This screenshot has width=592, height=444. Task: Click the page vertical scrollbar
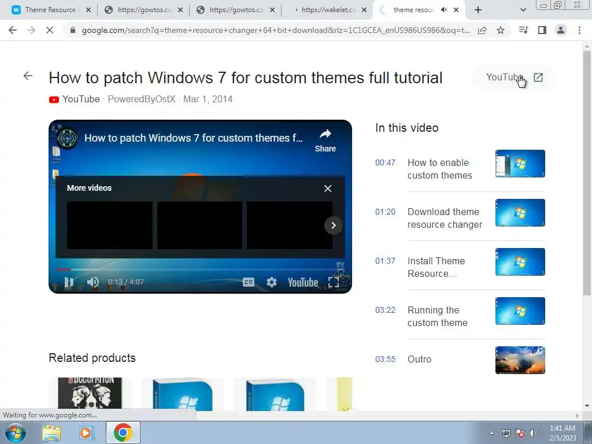pyautogui.click(x=587, y=173)
